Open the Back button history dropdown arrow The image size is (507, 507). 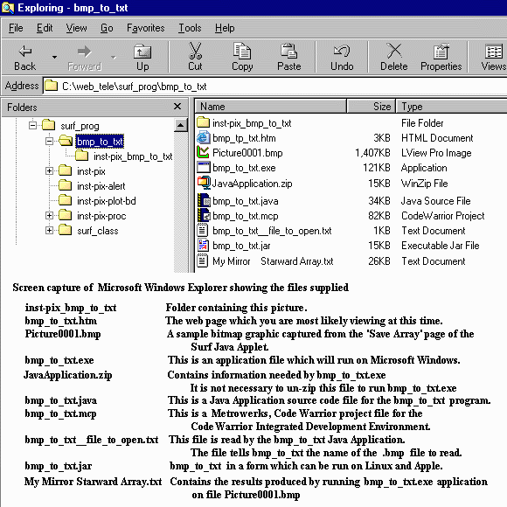(54, 57)
